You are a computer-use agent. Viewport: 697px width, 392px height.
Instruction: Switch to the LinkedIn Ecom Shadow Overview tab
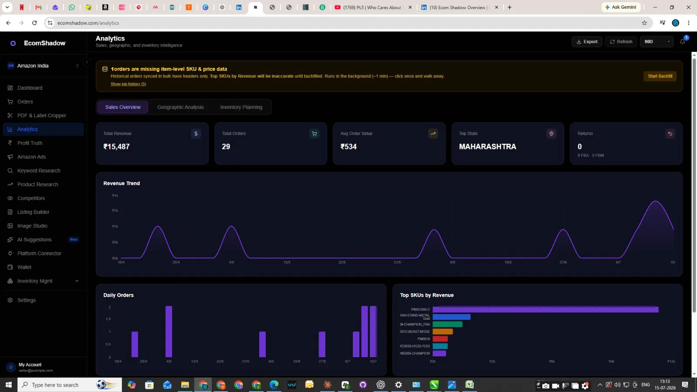[459, 7]
